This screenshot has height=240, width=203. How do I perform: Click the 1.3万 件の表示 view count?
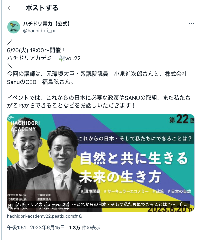click(85, 227)
